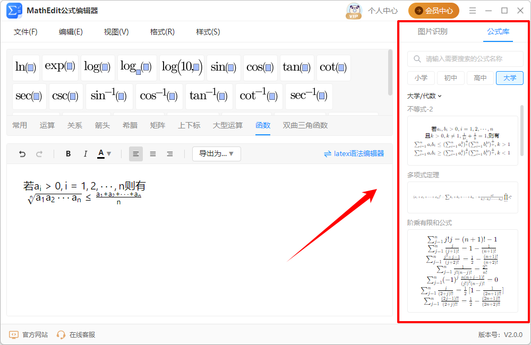Insert the inverse sine template
This screenshot has width=531, height=345.
coord(109,96)
